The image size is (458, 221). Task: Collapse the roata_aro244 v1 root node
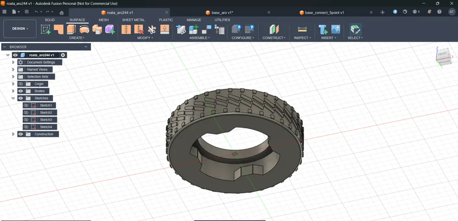click(x=8, y=55)
